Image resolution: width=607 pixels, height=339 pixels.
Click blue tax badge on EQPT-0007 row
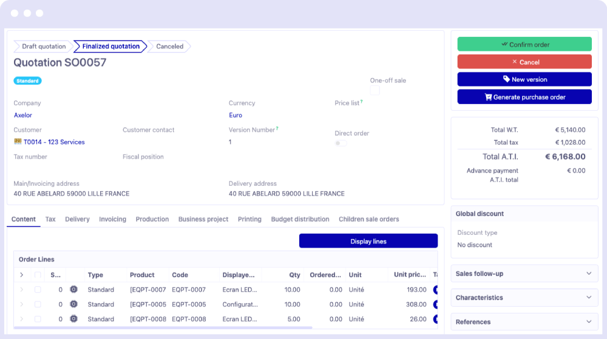[435, 290]
